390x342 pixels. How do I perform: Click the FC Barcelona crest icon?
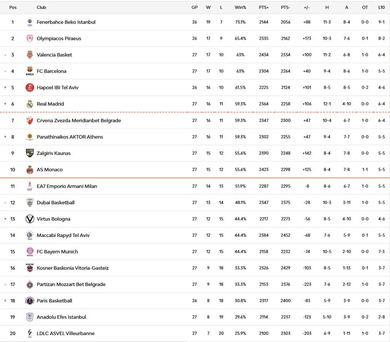point(30,71)
